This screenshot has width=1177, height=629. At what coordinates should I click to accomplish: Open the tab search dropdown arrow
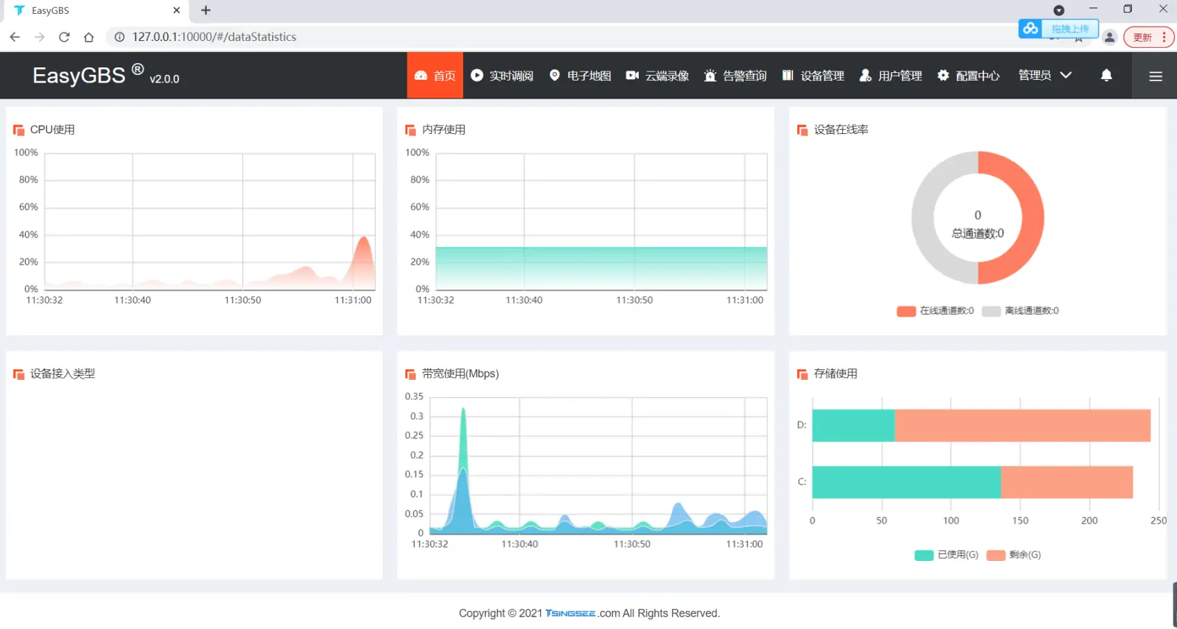(1058, 10)
